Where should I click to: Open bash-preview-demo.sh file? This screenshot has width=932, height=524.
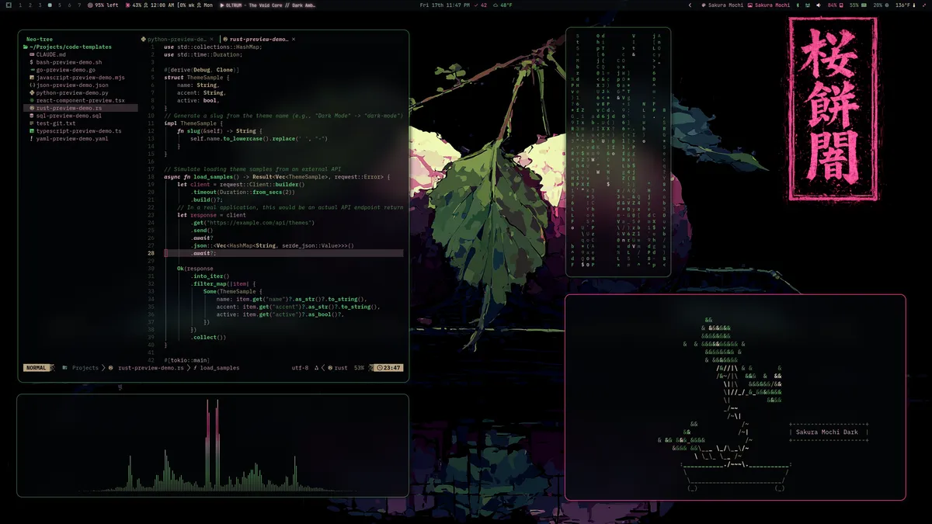(68, 62)
